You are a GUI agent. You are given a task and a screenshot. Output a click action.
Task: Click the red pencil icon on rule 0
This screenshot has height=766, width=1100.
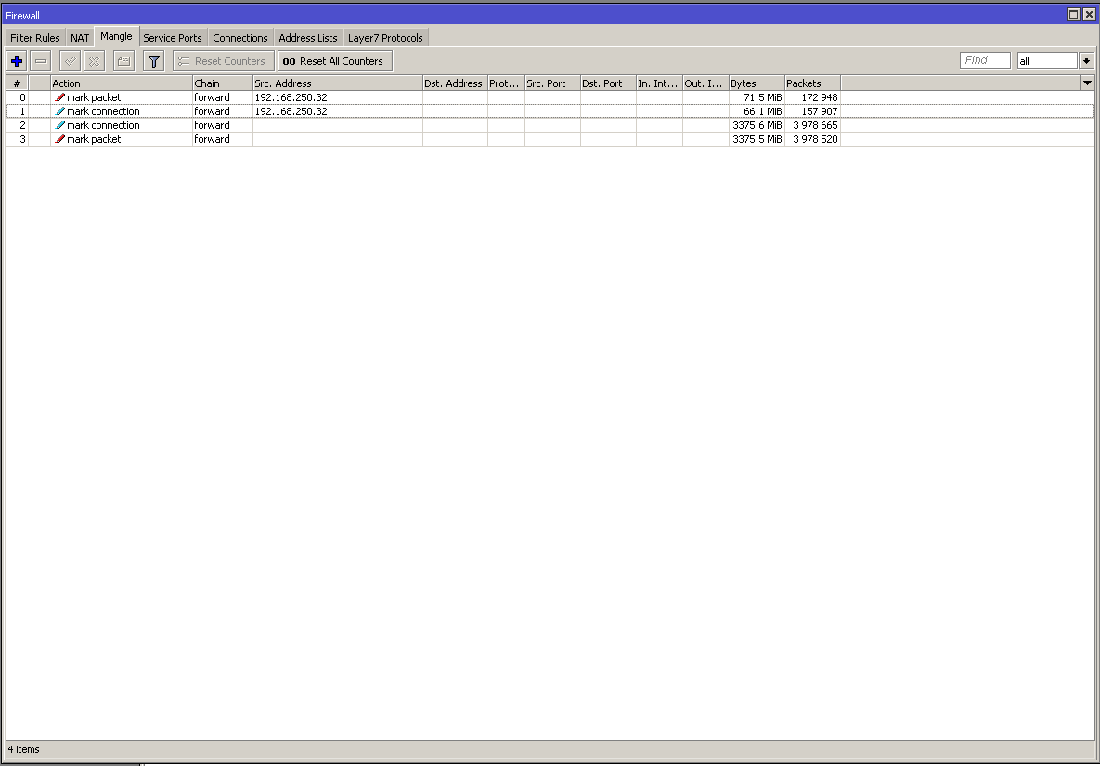[x=59, y=97]
